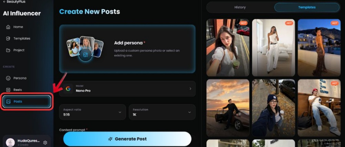Screen dimensions: 345x147
Task: Click the Reels play icon
Action: (8, 90)
